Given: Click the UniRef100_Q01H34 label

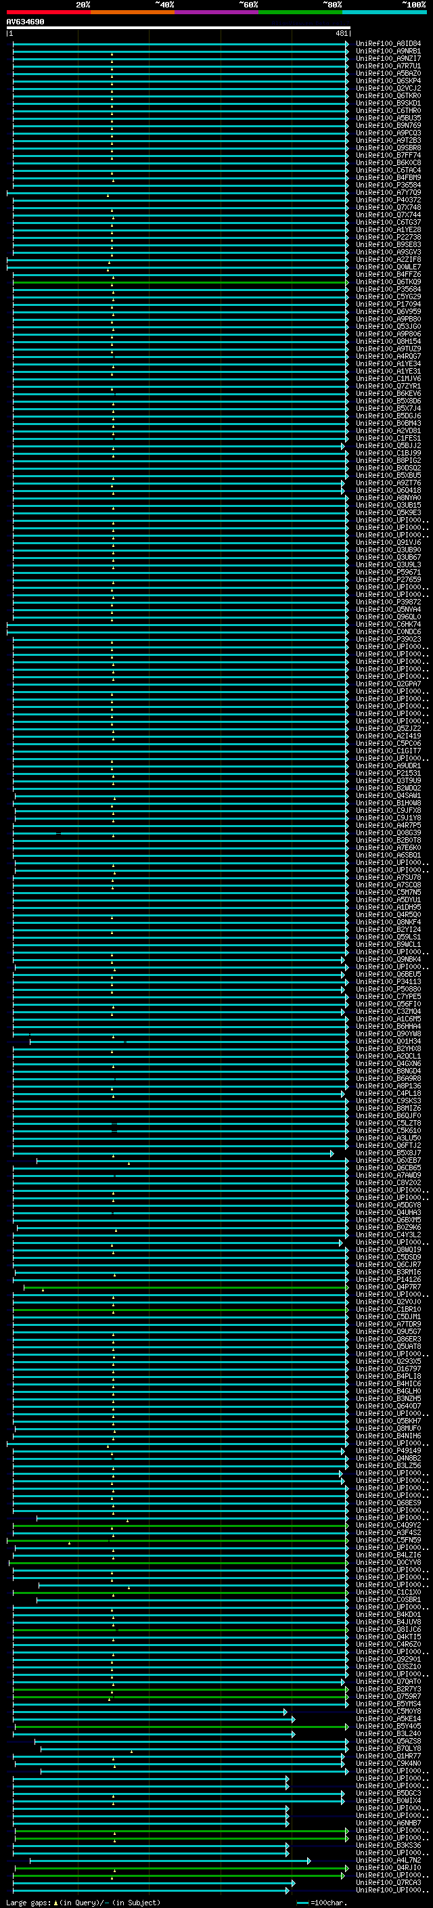Looking at the screenshot, I should point(388,1042).
